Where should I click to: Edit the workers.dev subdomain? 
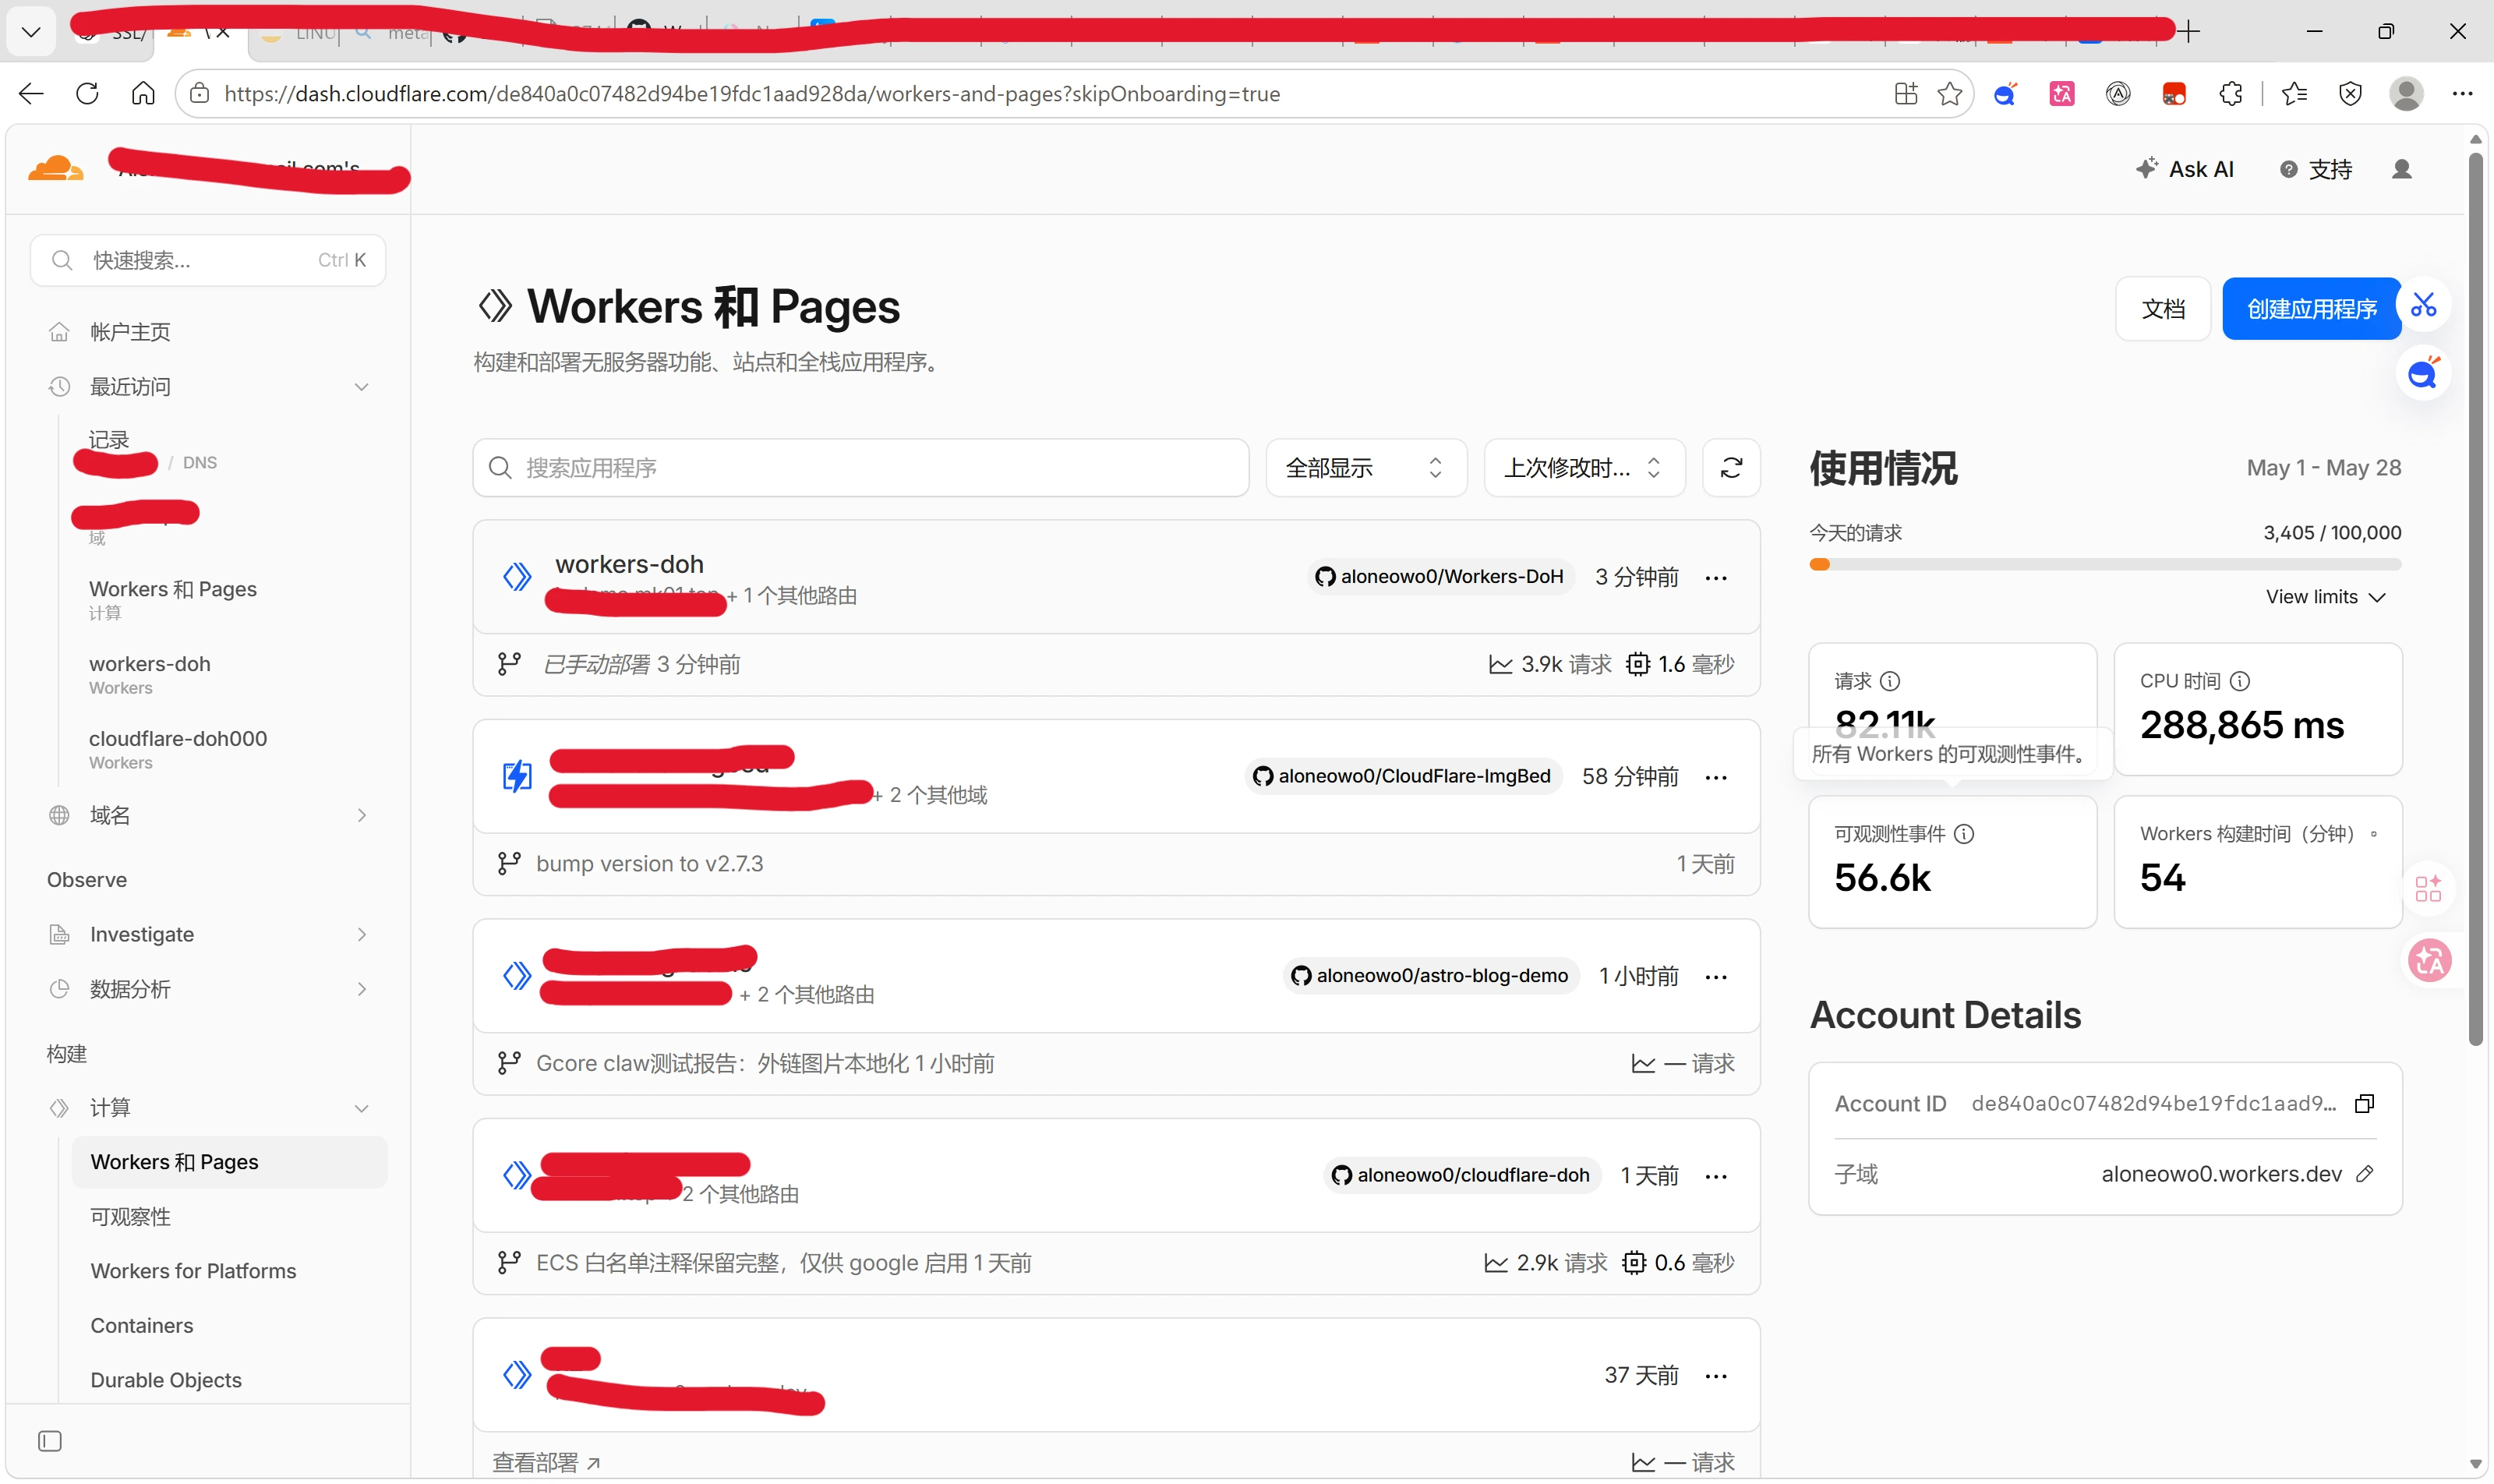[2364, 1174]
